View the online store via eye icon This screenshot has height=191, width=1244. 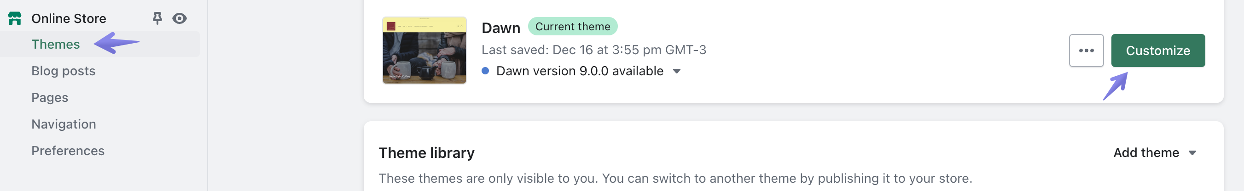click(x=180, y=18)
